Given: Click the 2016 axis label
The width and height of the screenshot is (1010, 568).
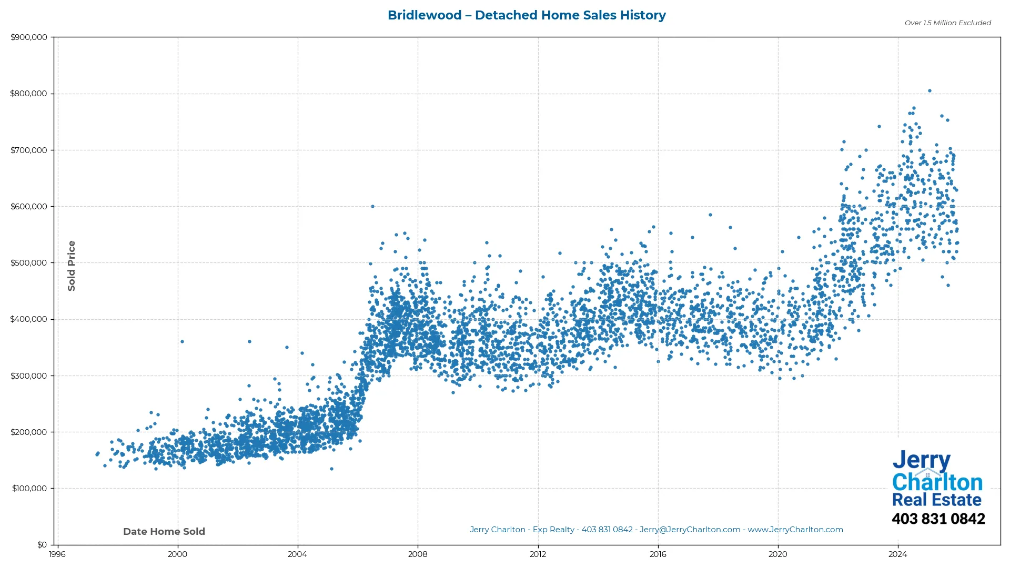Looking at the screenshot, I should (658, 554).
